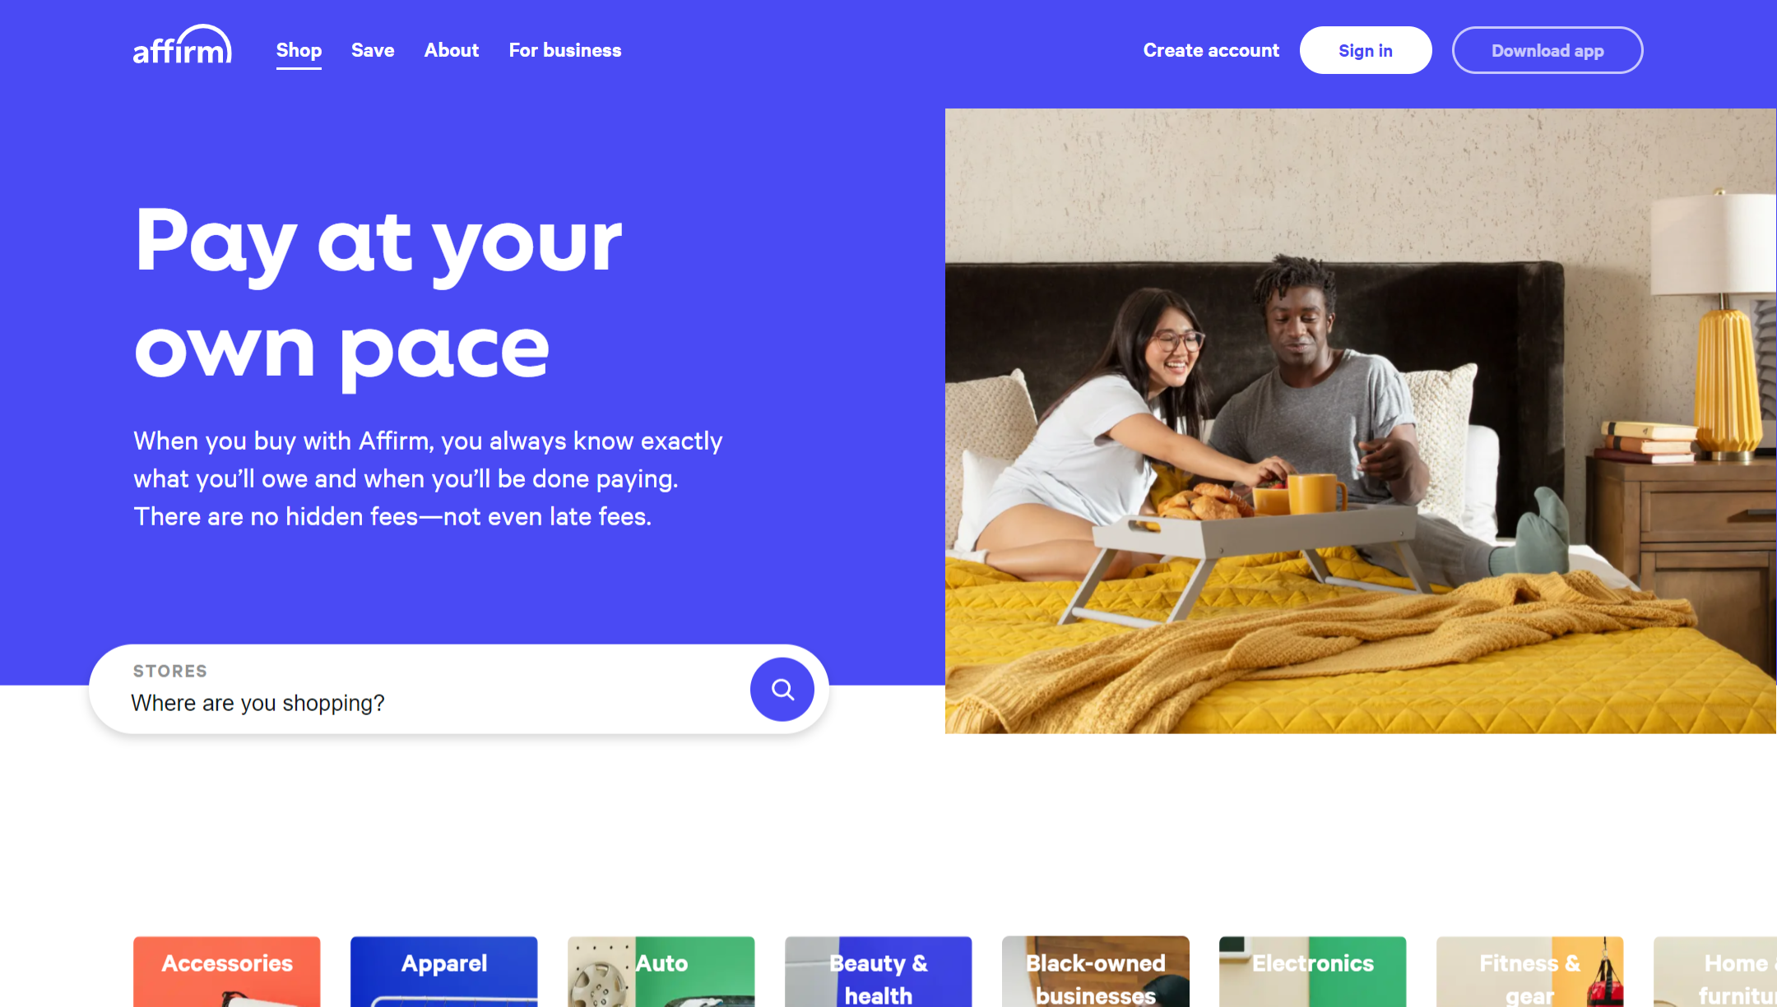This screenshot has height=1007, width=1777.
Task: Click the Download app button
Action: [1547, 50]
